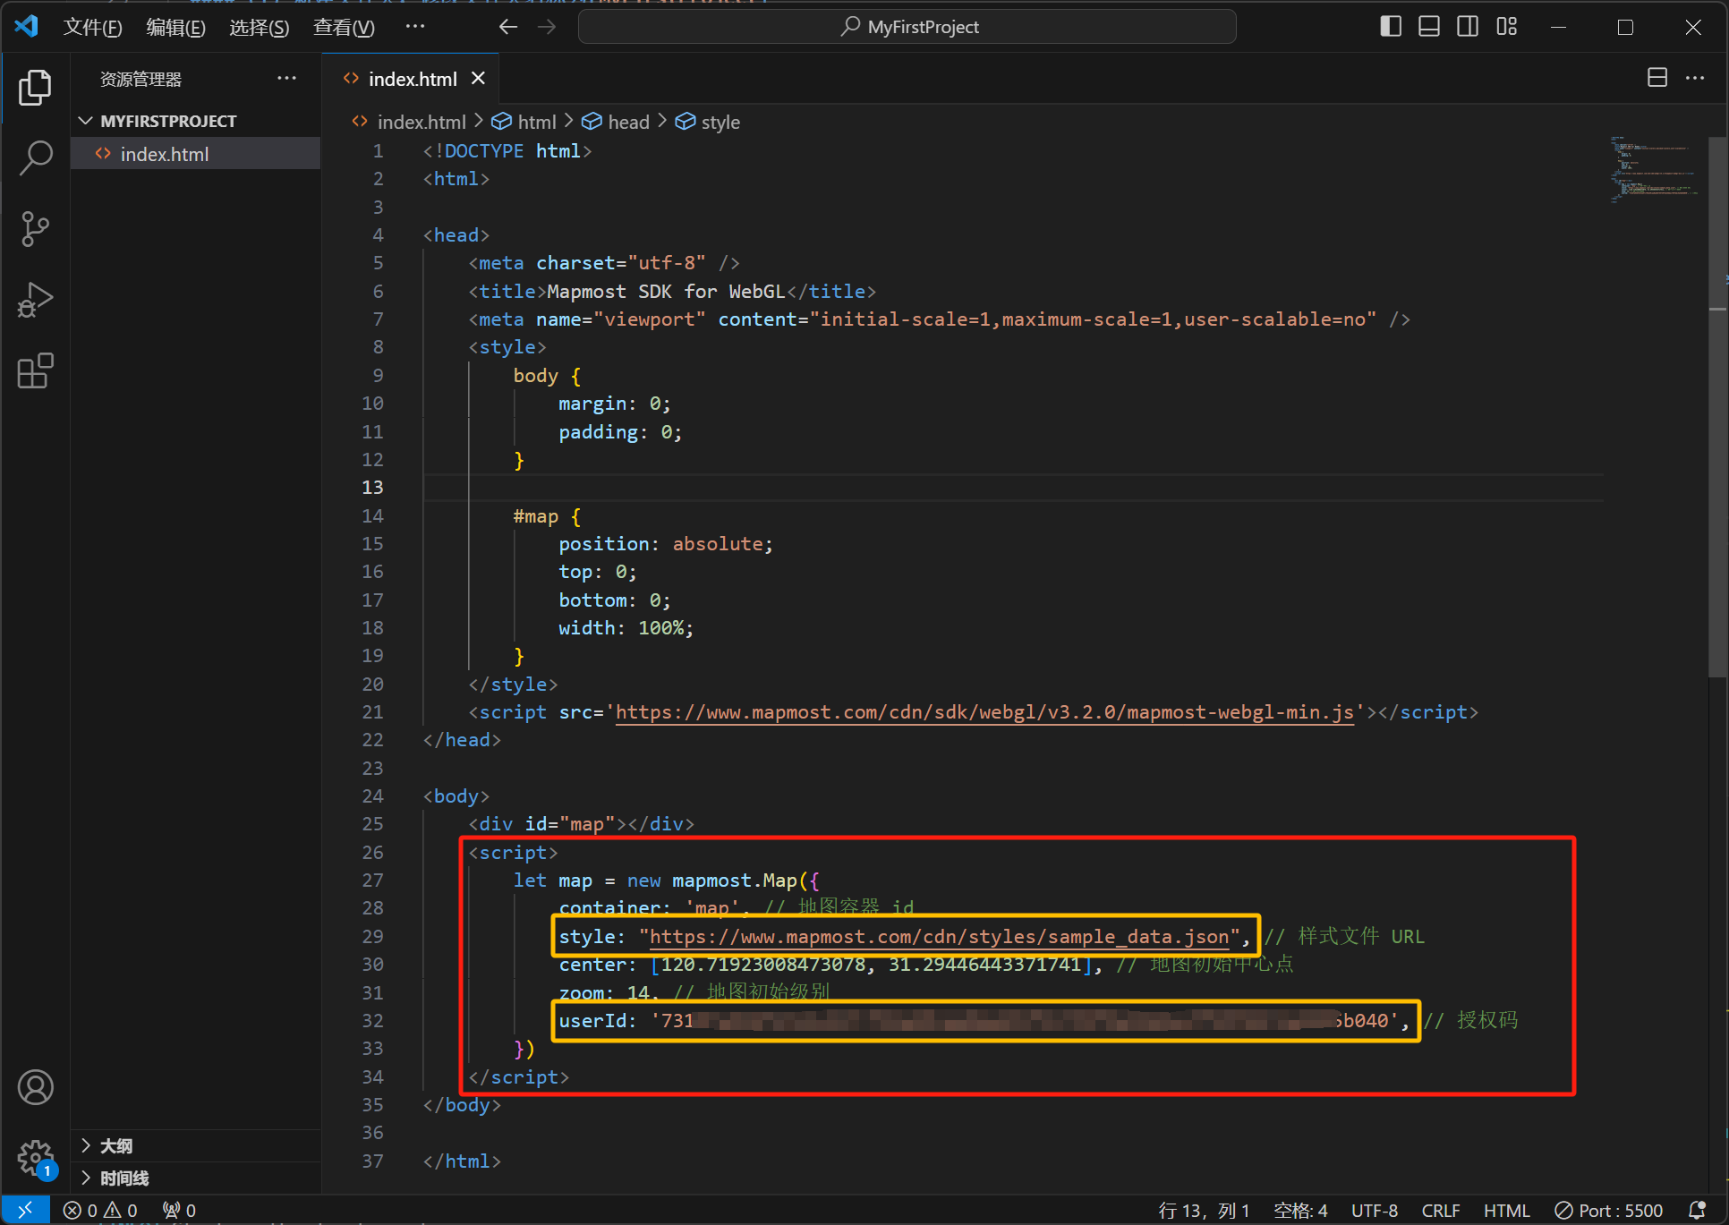Change encoding via UTF-8 status item

pos(1375,1210)
